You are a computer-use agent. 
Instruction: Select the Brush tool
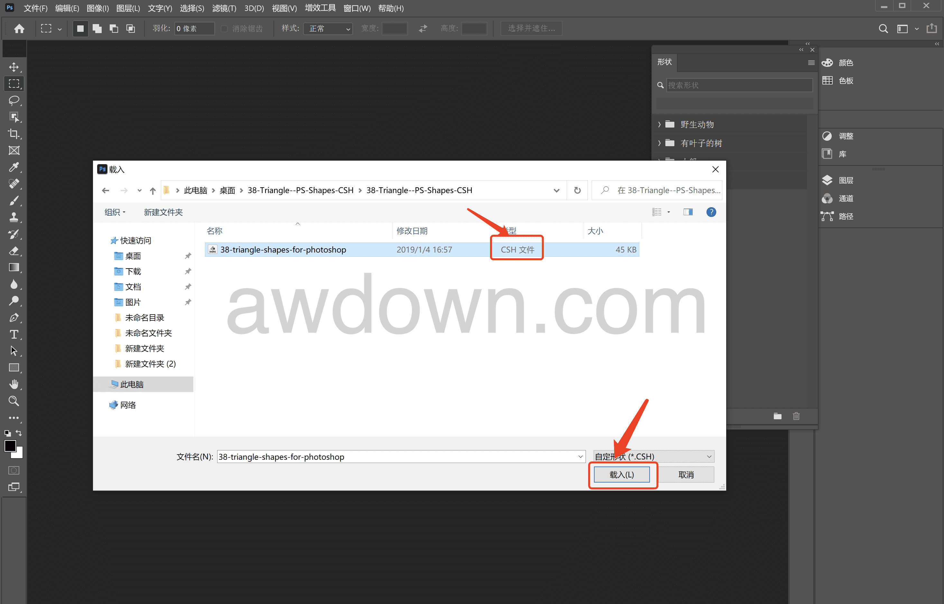(x=14, y=201)
